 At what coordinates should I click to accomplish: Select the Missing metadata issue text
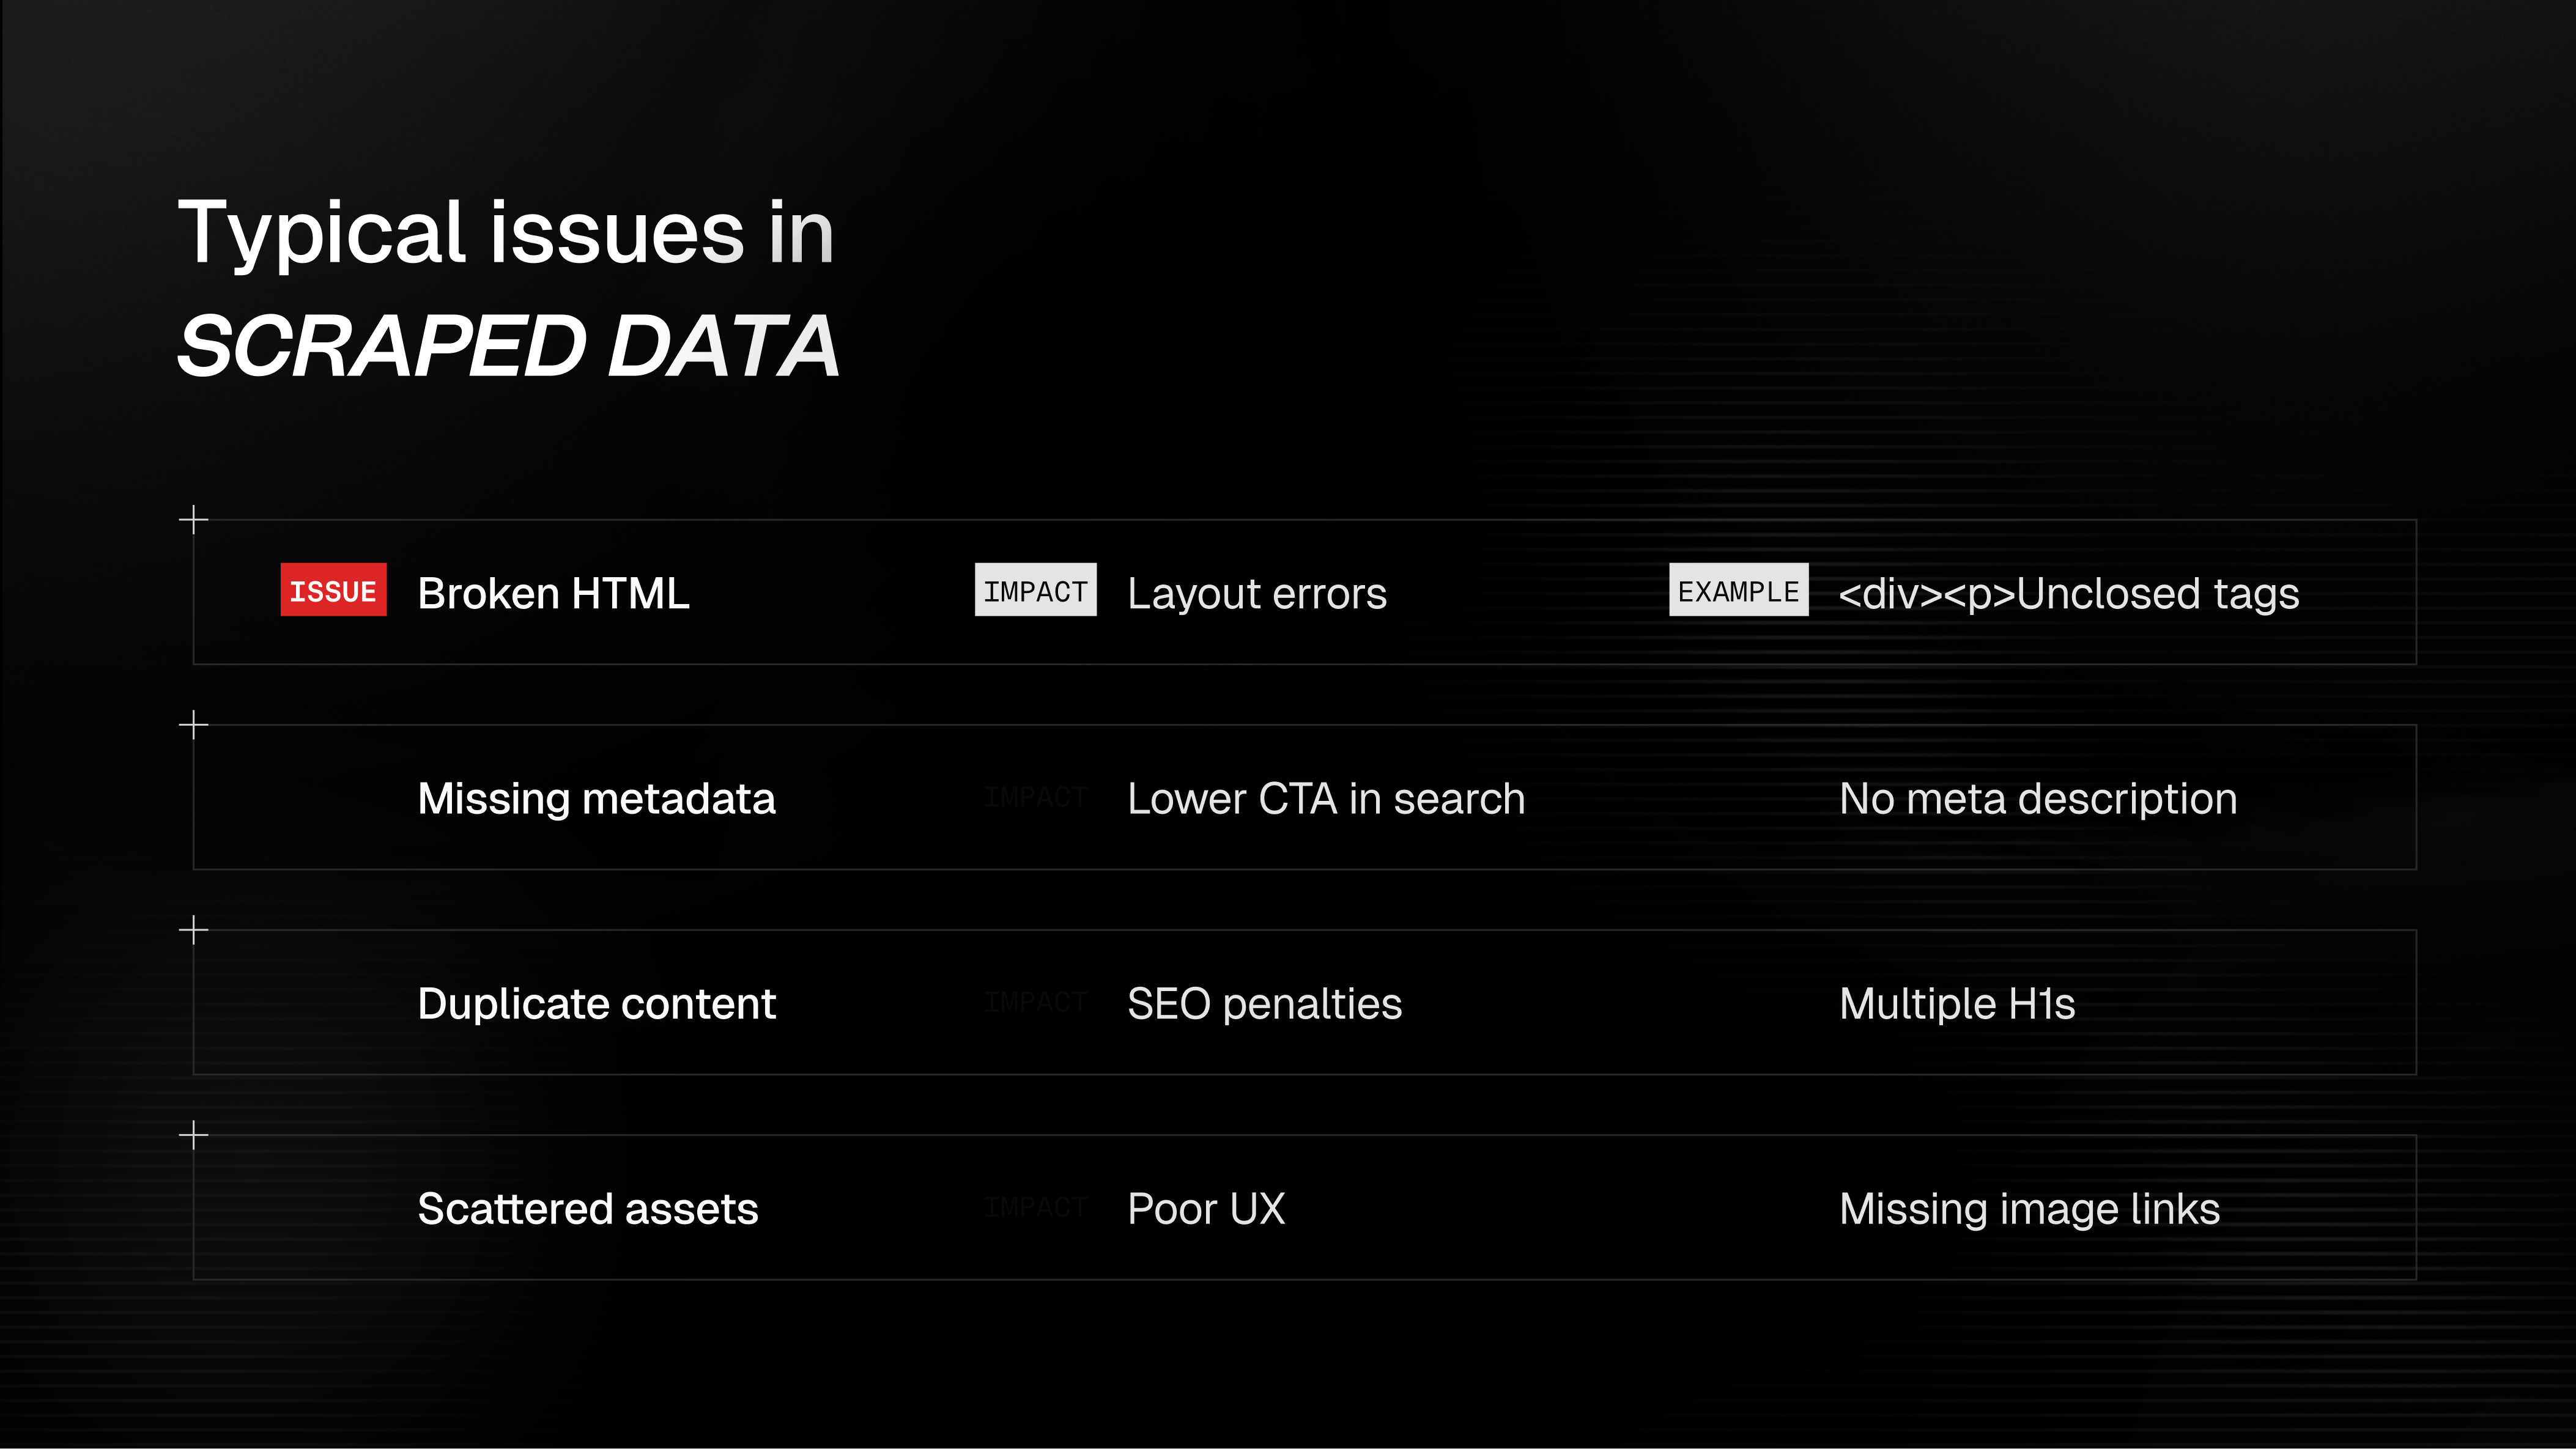596,798
